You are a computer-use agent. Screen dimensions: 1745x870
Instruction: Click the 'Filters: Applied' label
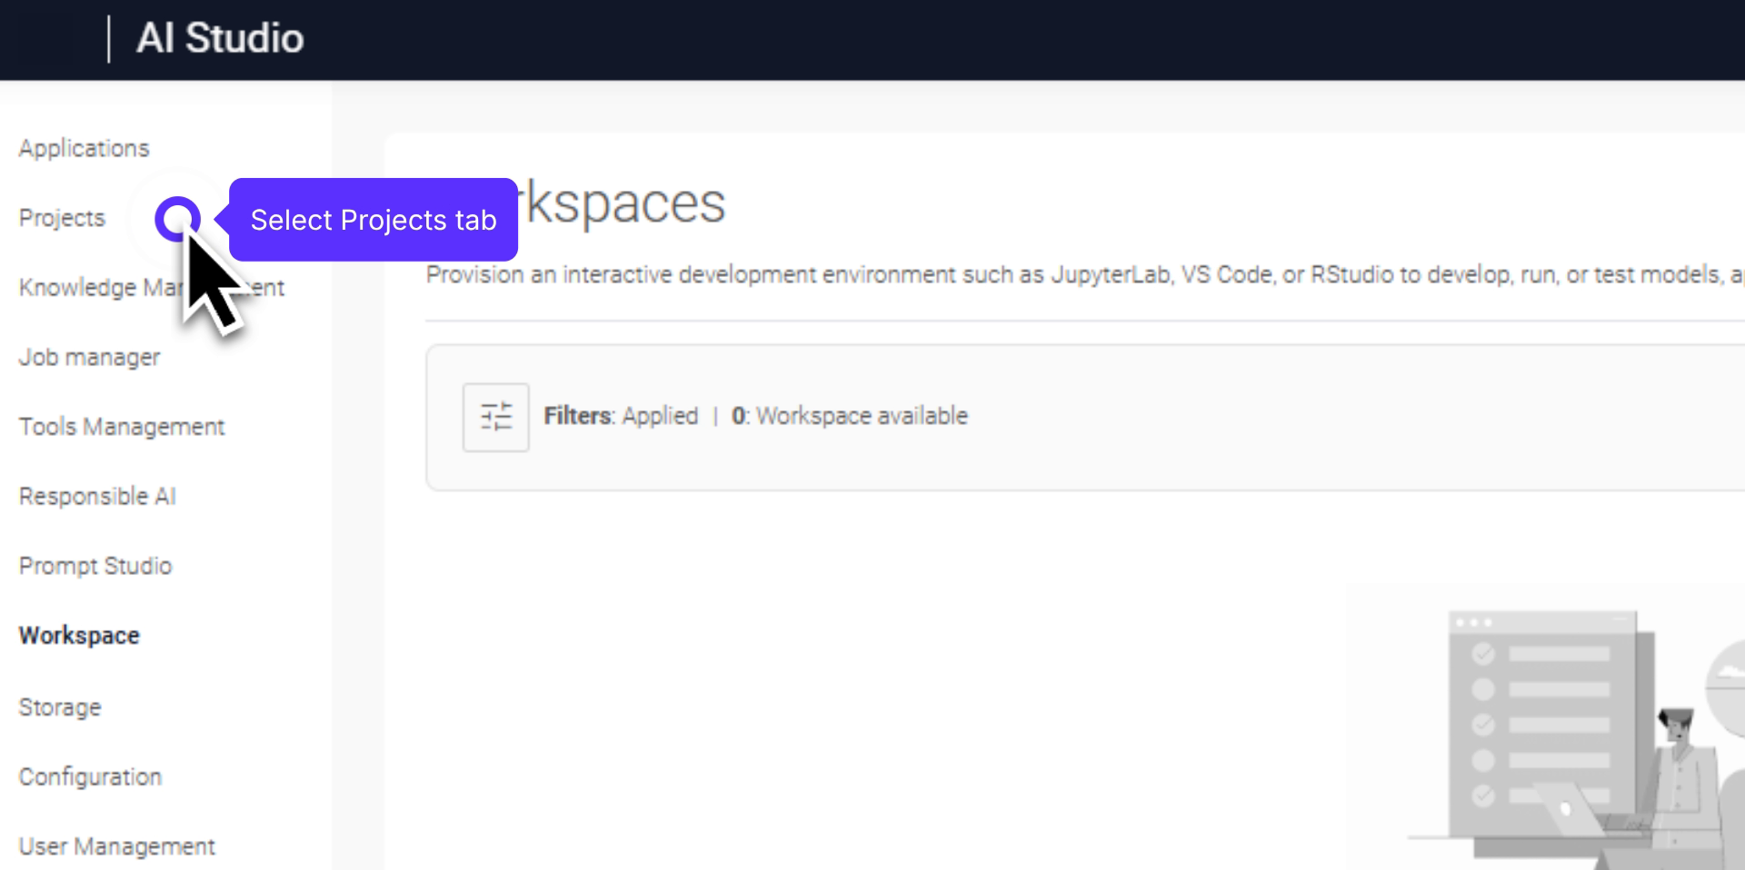pyautogui.click(x=621, y=416)
